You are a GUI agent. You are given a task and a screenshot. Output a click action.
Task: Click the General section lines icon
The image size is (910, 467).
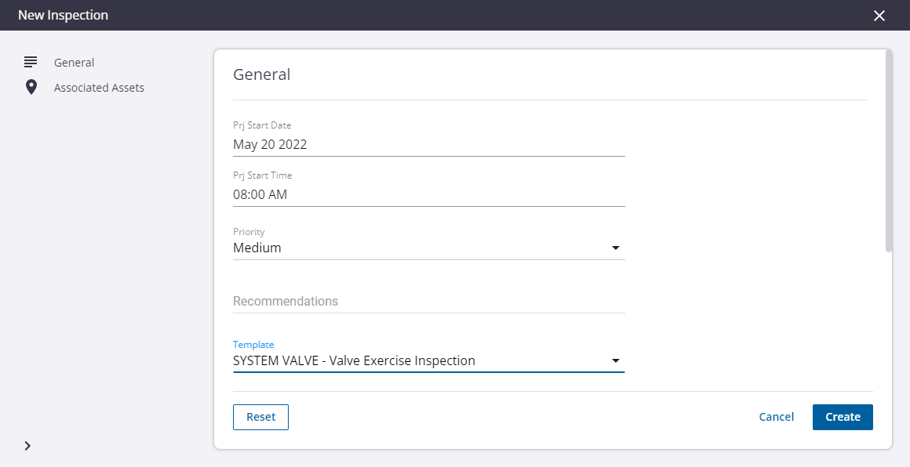(31, 62)
